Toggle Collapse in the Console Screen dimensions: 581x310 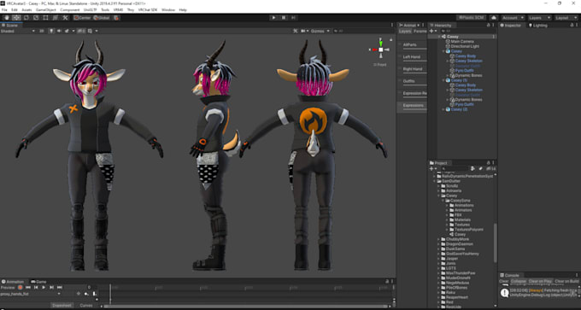(519, 282)
